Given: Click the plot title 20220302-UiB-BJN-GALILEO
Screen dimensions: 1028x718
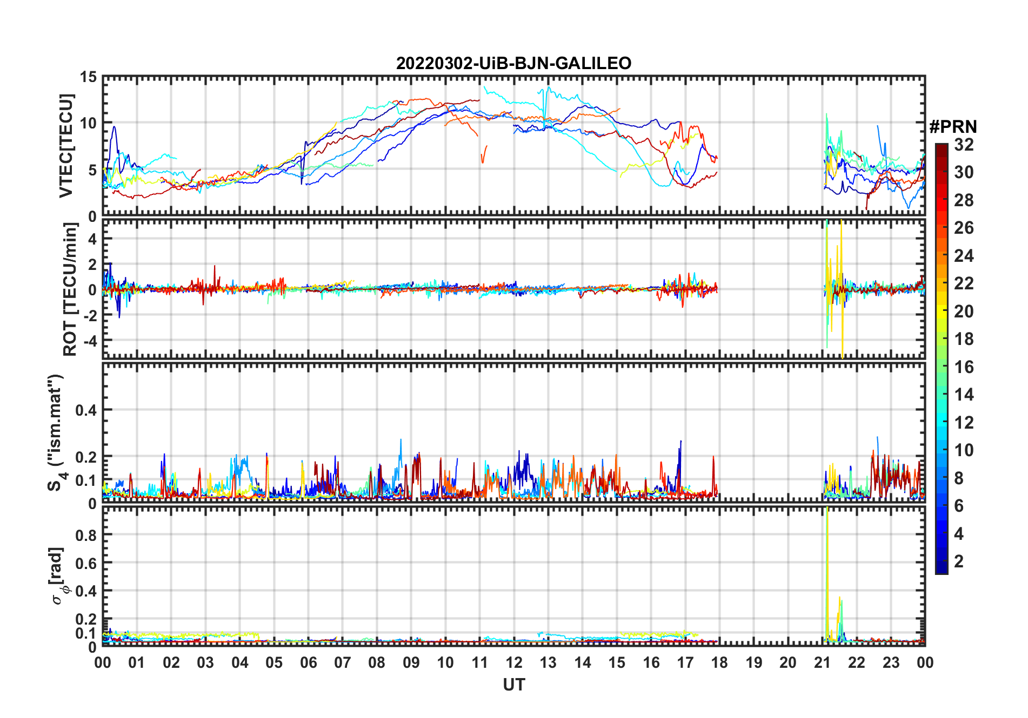Looking at the screenshot, I should point(513,63).
